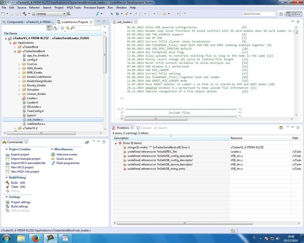Click Link with Editor arrows icon
This screenshot has width=304, height=243.
click(x=68, y=28)
